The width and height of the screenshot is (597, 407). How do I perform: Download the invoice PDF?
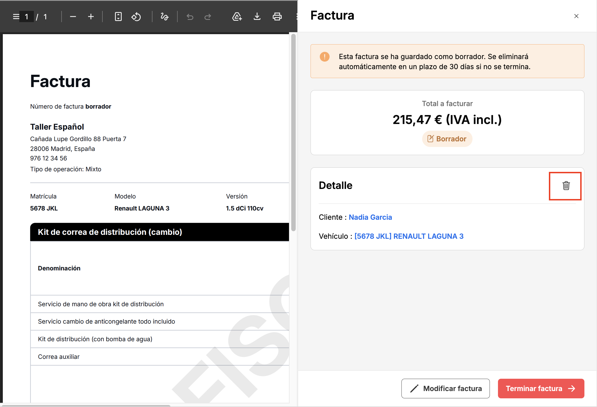click(x=257, y=17)
